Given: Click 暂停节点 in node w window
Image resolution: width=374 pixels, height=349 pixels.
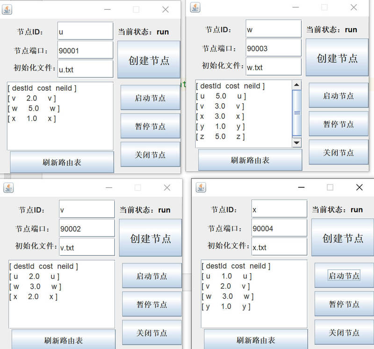Looking at the screenshot, I should (338, 124).
